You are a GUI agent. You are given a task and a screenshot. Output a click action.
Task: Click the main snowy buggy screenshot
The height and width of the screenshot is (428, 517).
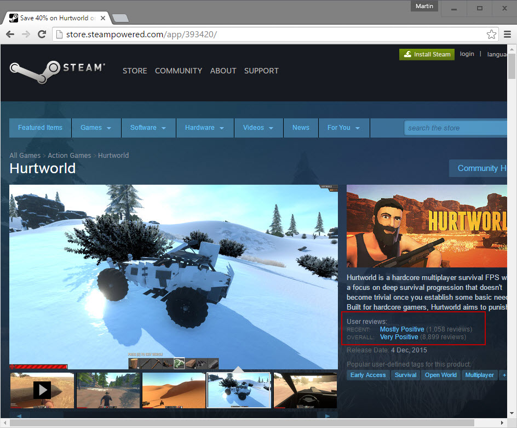[174, 277]
